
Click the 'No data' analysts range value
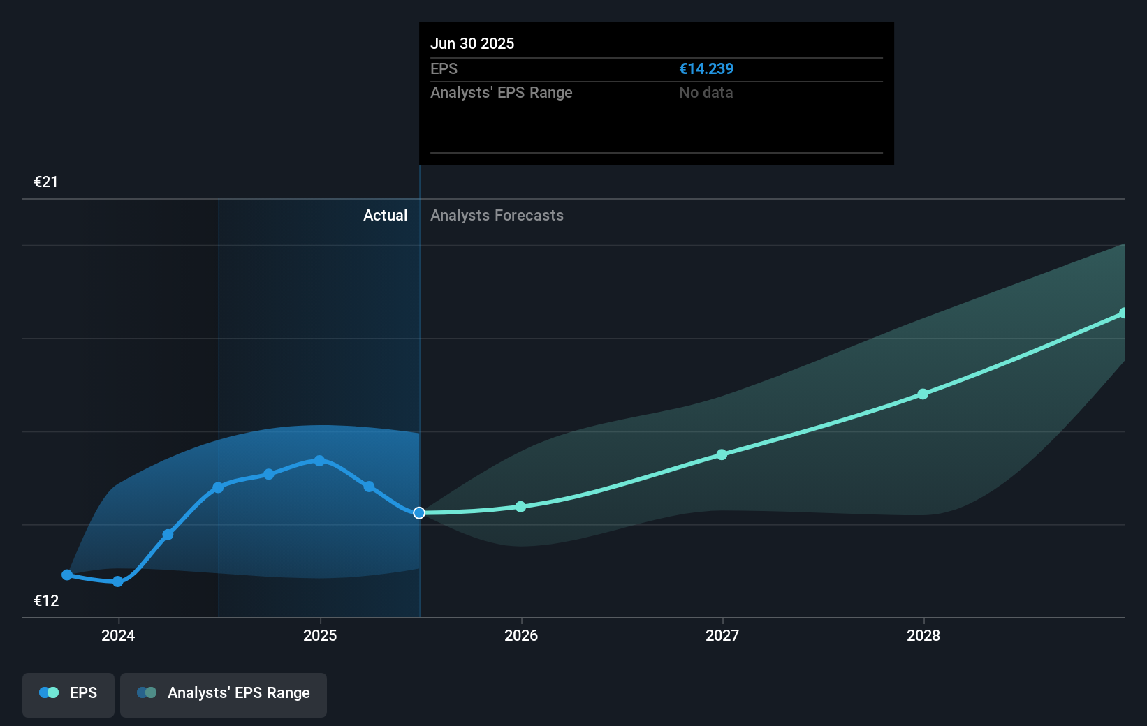pos(706,93)
